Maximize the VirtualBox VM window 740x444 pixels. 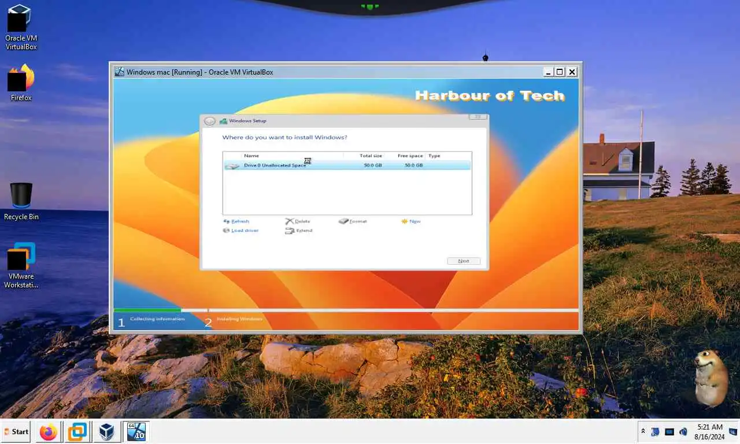point(560,72)
